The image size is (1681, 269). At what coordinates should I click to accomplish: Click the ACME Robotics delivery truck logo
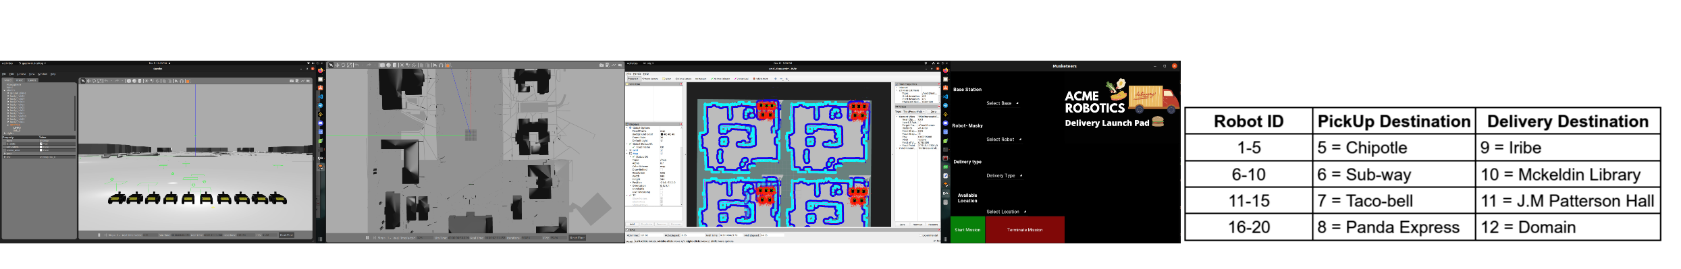[x=1154, y=99]
